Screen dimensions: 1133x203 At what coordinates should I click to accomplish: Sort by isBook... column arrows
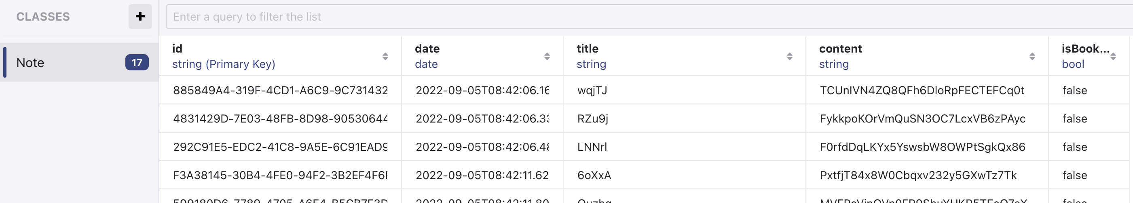tap(1113, 56)
